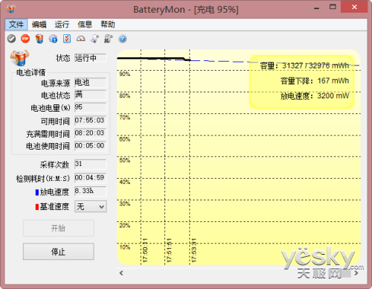Viewport: 372px width, 289px height.
Task: Click the blue 放电速度 color marker
Action: pos(37,192)
